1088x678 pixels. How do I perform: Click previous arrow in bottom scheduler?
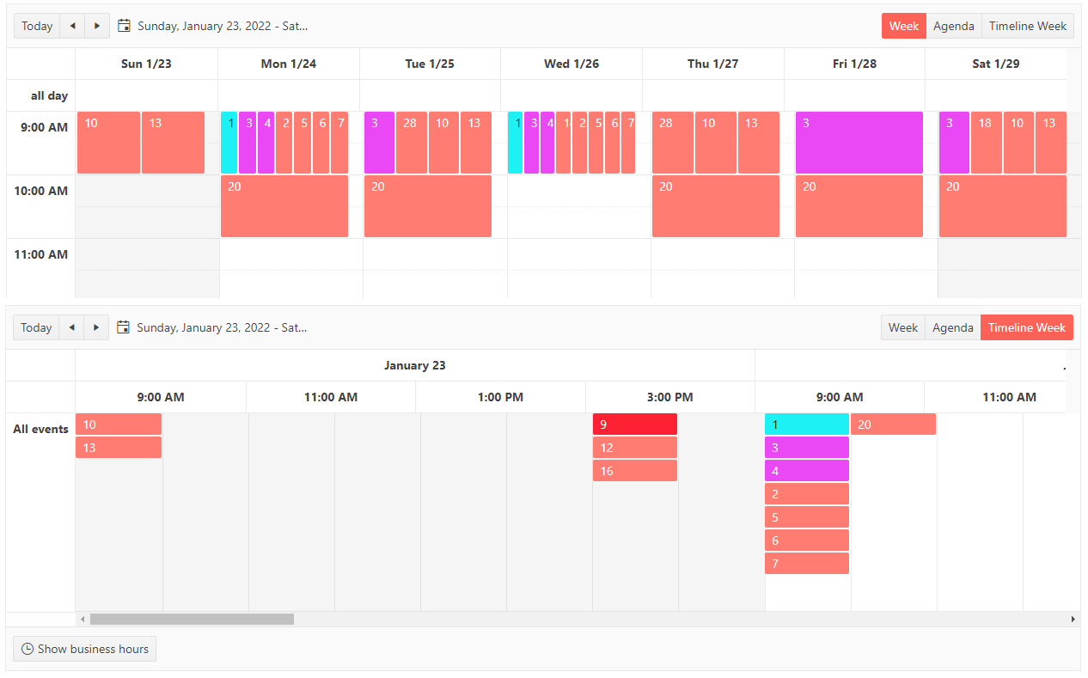point(71,327)
